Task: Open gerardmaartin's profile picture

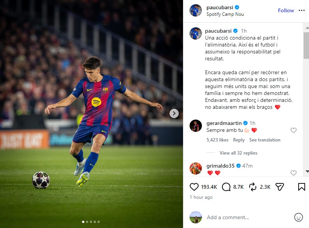Action: tap(196, 126)
